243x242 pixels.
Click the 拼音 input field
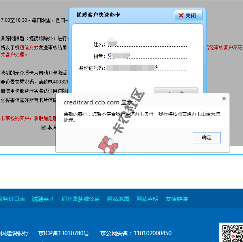point(147,55)
